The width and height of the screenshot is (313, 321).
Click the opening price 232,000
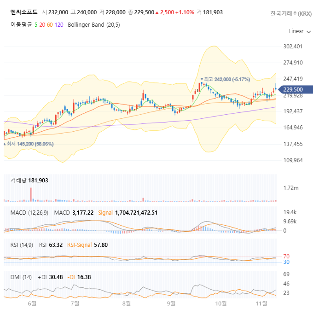58,12
